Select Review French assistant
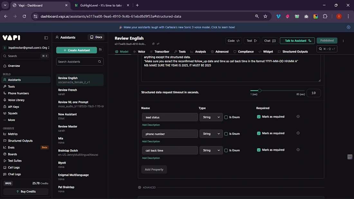The height and width of the screenshot is (199, 354). (80, 92)
